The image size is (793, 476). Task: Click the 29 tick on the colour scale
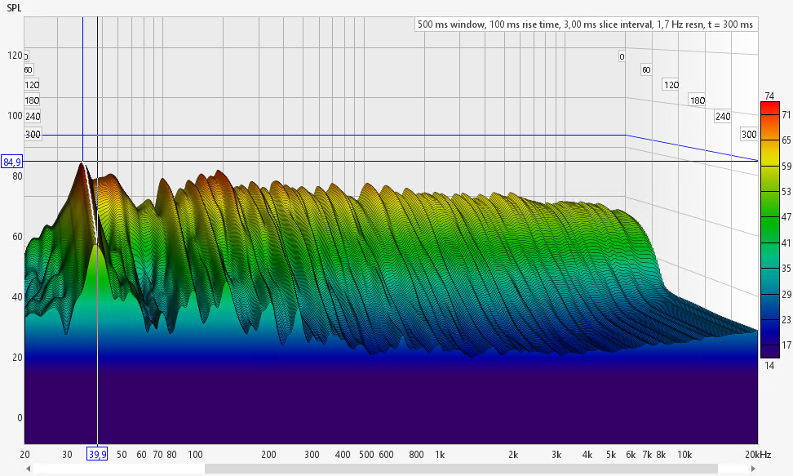click(786, 294)
